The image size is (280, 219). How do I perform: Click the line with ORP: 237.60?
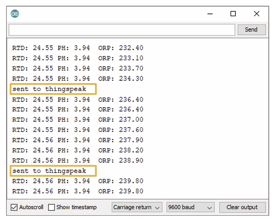[x=78, y=130]
